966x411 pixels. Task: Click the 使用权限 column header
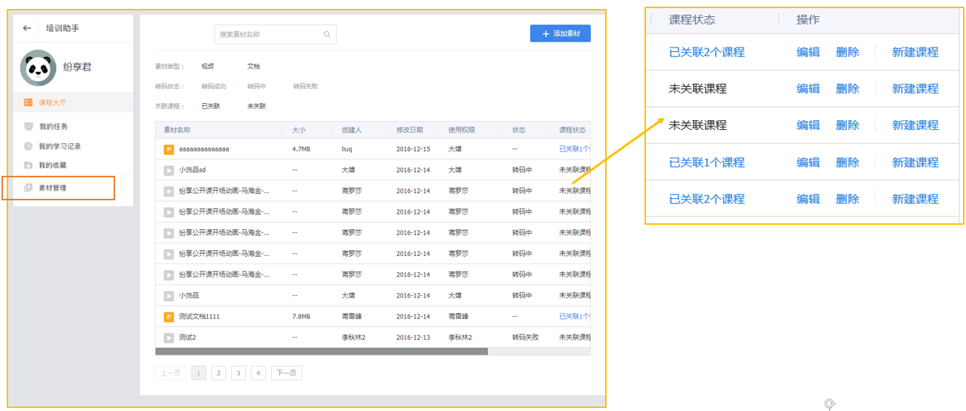(462, 130)
